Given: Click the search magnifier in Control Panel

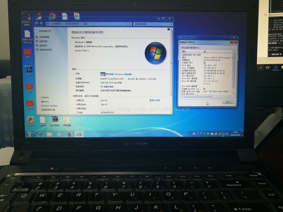Looking at the screenshot, I should click(170, 24).
